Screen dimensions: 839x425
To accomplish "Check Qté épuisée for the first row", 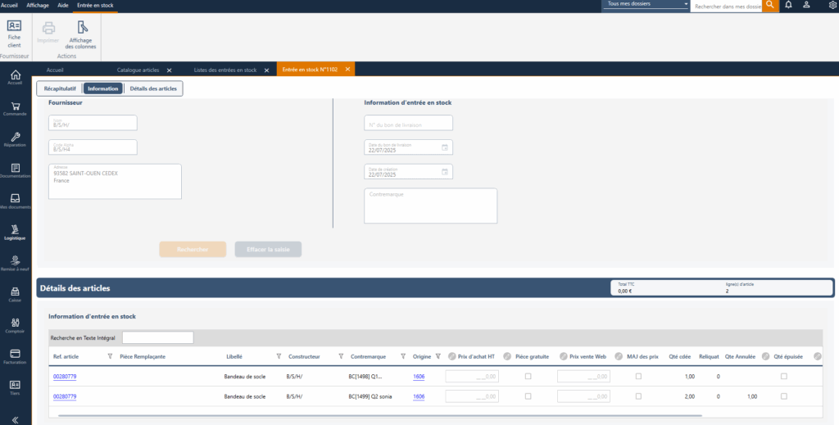I will [784, 376].
